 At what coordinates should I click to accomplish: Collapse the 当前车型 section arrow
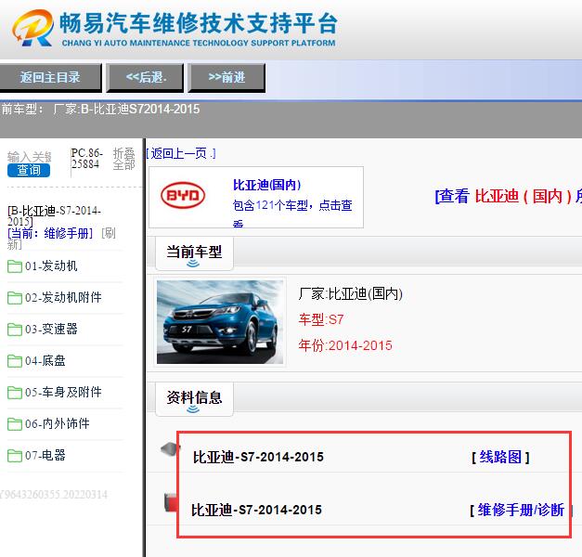pyautogui.click(x=193, y=264)
